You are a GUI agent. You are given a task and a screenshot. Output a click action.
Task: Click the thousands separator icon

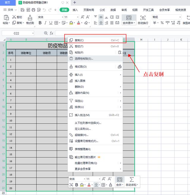coord(167,23)
